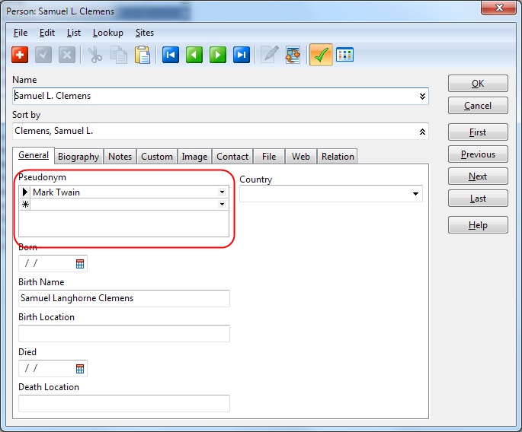Switch to the File tab
The width and height of the screenshot is (522, 432).
[x=269, y=157]
